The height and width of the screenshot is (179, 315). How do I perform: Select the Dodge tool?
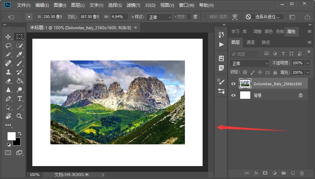[x=19, y=90]
